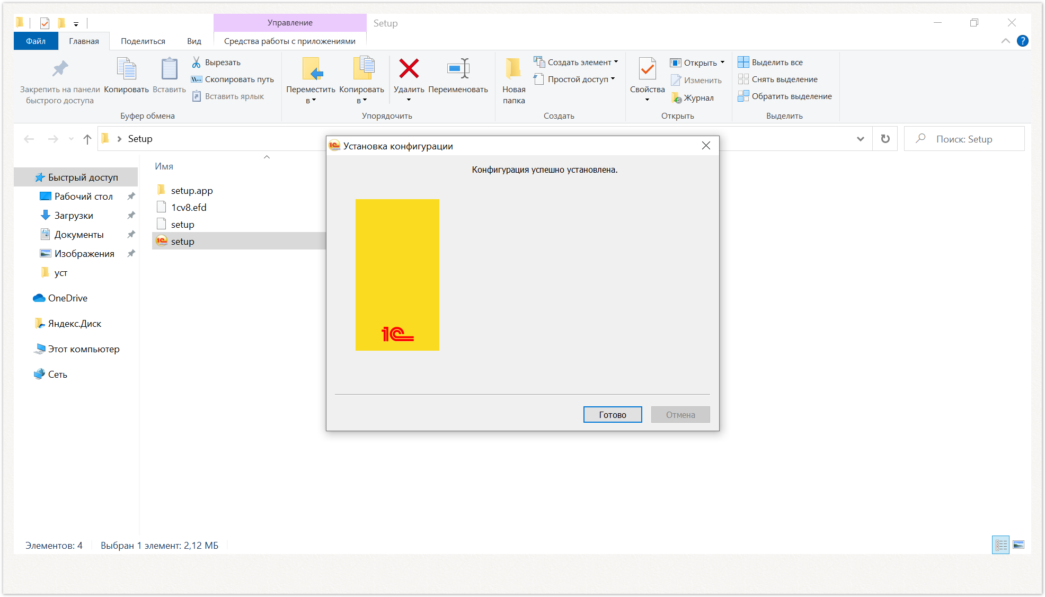The image size is (1045, 597).
Task: Click Изменить edit option
Action: click(x=696, y=81)
